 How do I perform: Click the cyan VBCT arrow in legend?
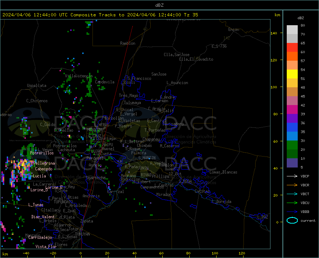click(292, 194)
